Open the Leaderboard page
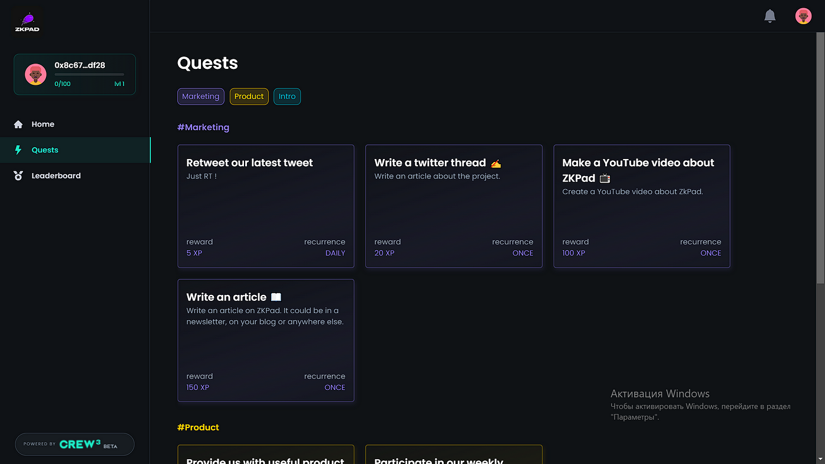 tap(75, 175)
